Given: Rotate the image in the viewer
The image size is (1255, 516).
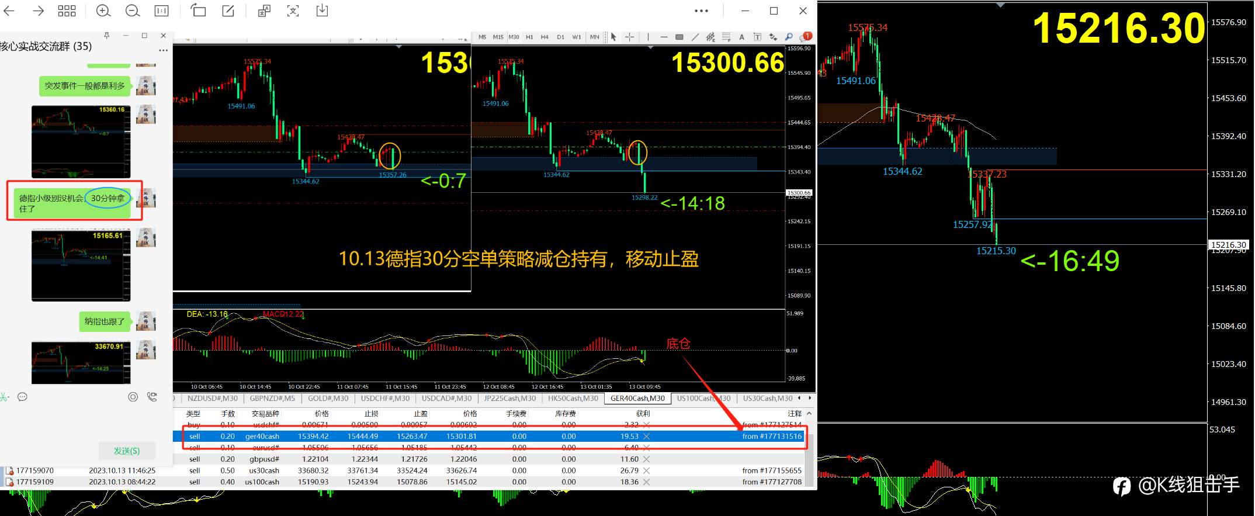Looking at the screenshot, I should [199, 11].
